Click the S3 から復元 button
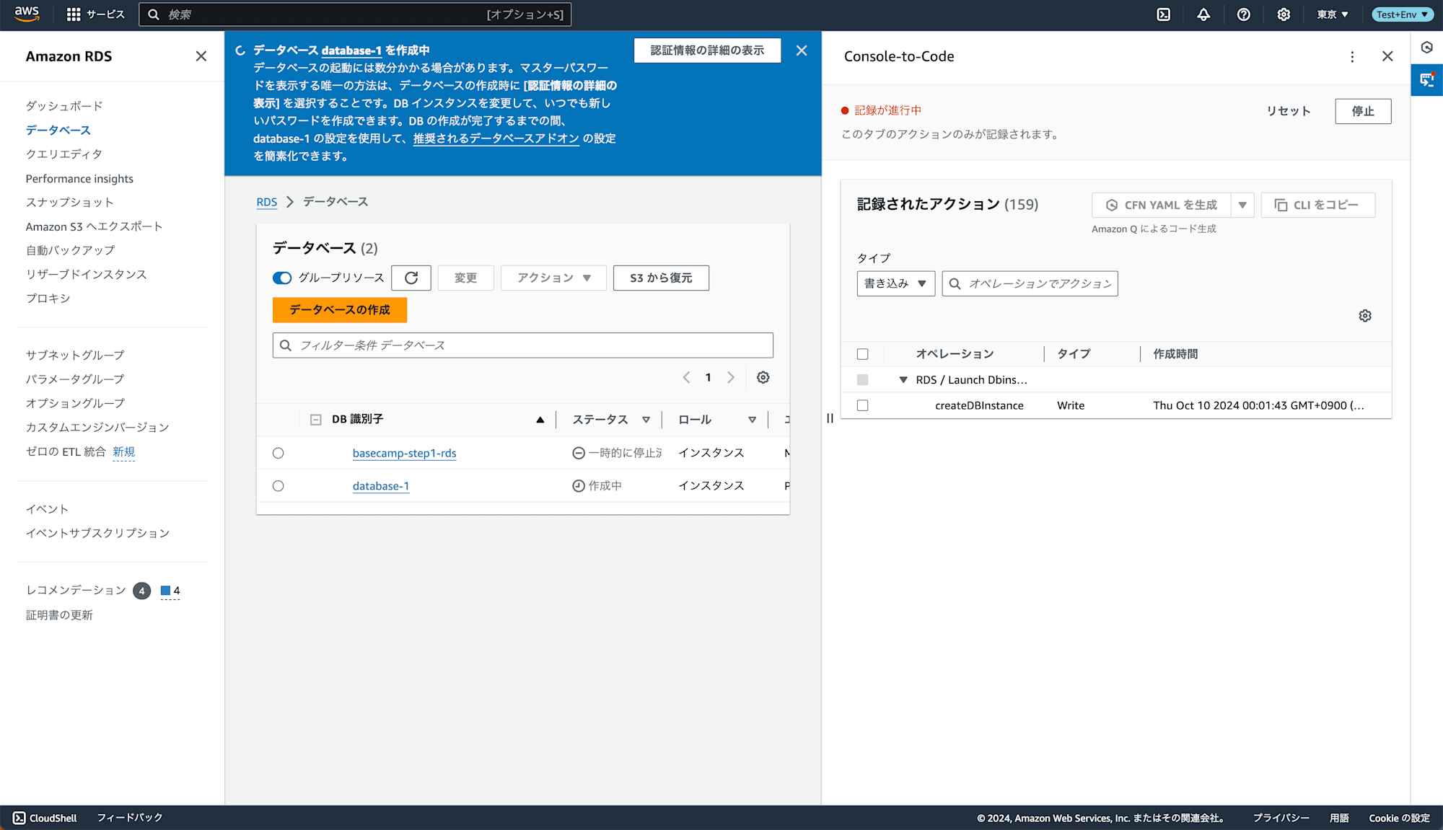Image resolution: width=1443 pixels, height=830 pixels. click(661, 278)
